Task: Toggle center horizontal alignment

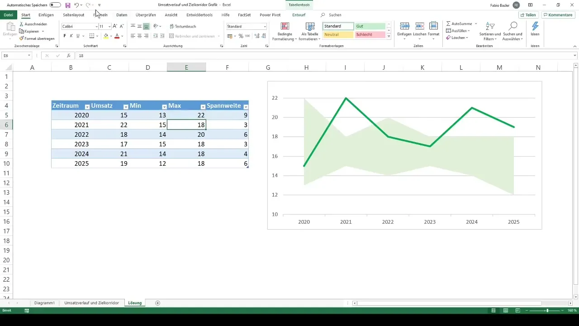Action: coord(139,36)
